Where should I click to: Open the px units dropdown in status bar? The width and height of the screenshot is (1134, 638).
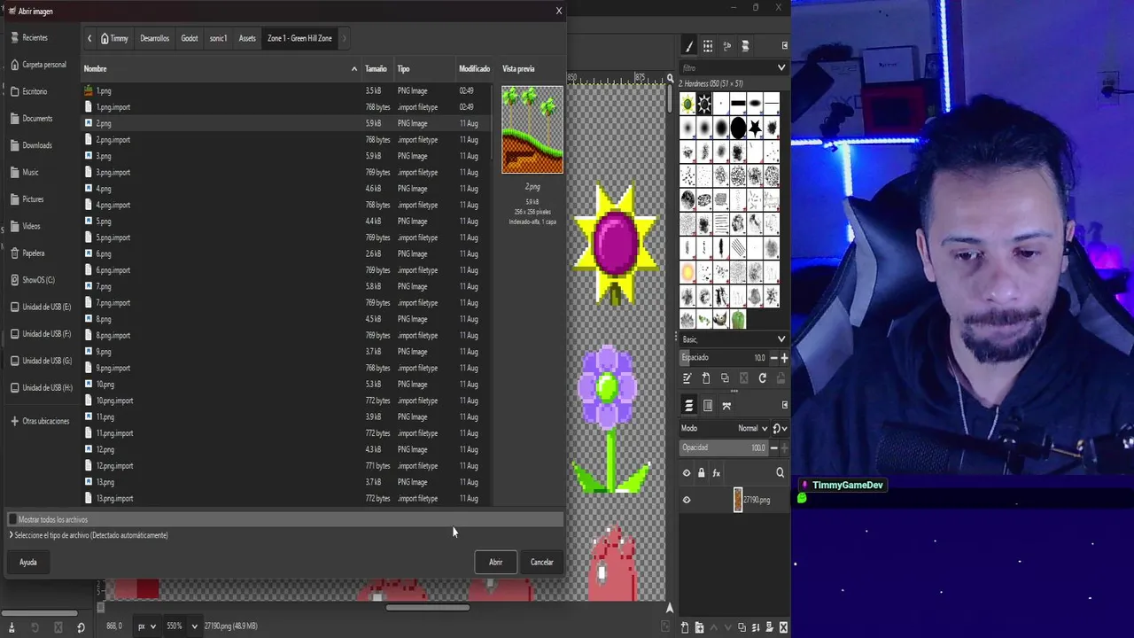(146, 626)
